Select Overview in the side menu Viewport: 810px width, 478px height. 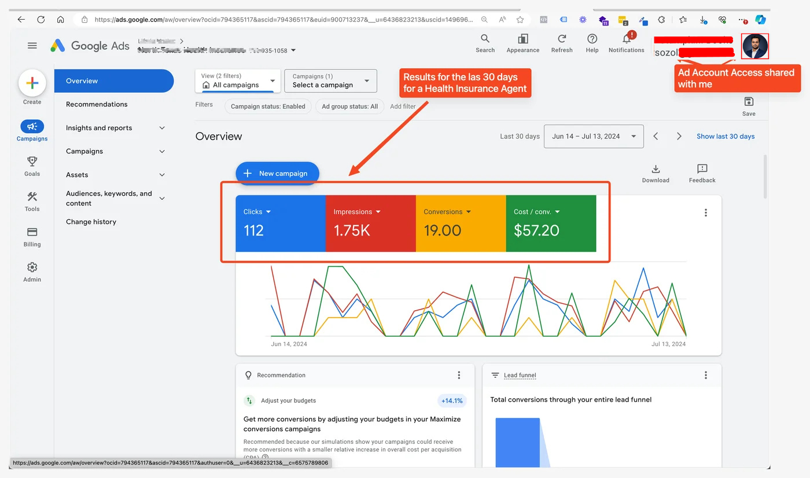114,81
